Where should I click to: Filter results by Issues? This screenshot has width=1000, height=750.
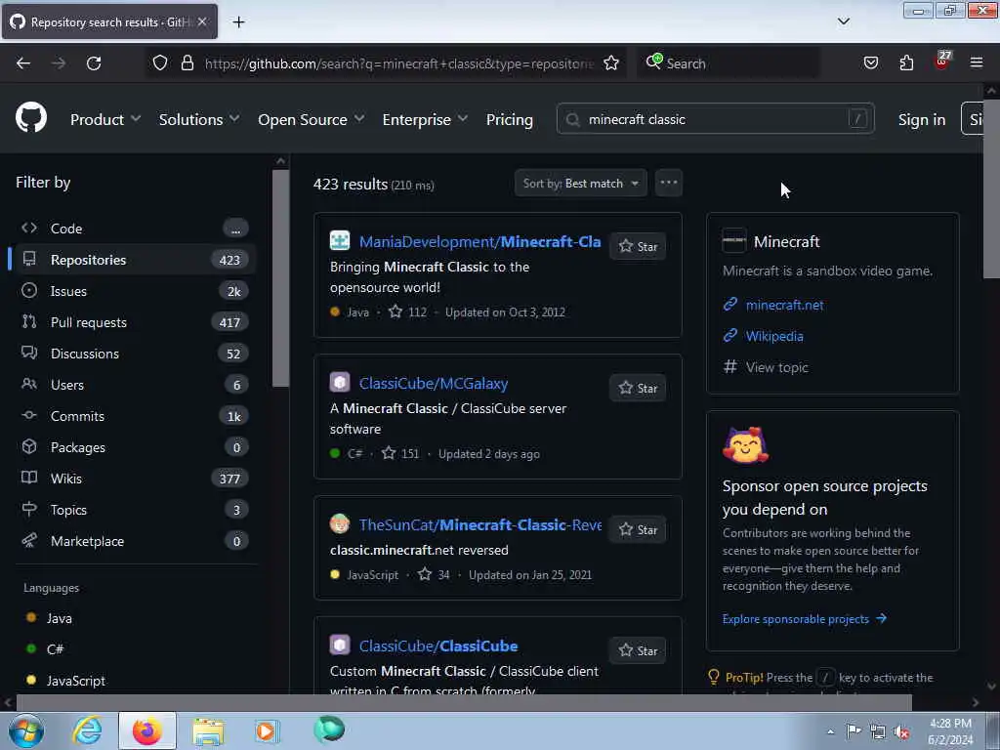coord(133,291)
